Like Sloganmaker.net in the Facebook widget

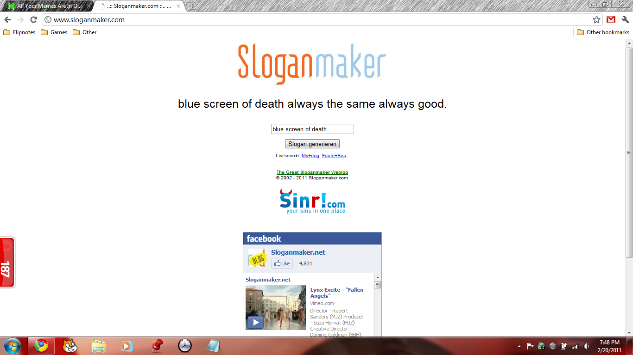pos(282,263)
